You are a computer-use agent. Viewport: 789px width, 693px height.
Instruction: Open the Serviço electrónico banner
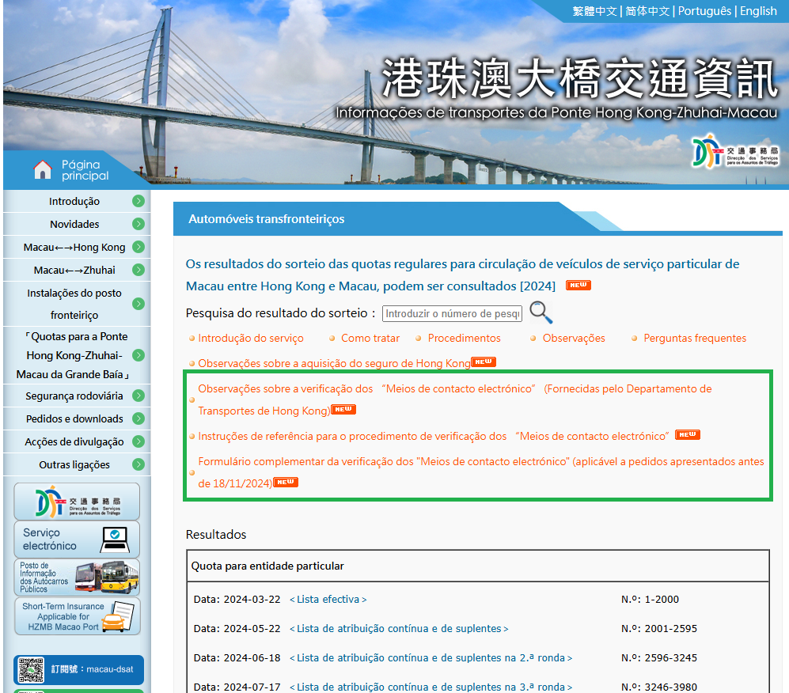(x=77, y=539)
